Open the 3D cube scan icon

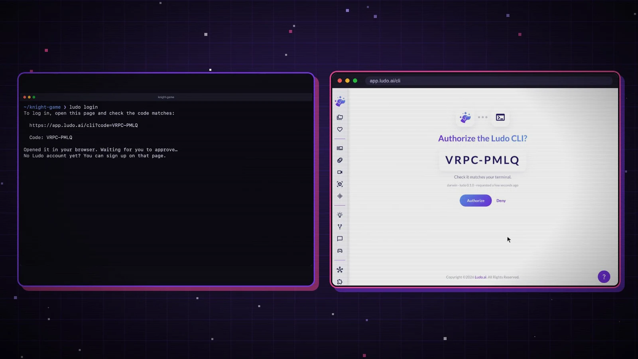click(x=340, y=184)
